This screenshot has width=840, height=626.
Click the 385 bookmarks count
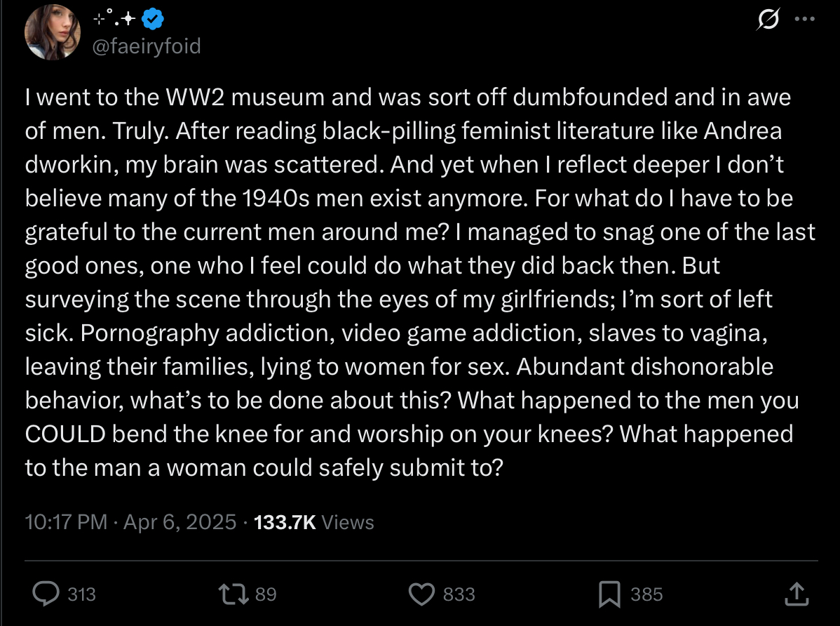tap(646, 594)
